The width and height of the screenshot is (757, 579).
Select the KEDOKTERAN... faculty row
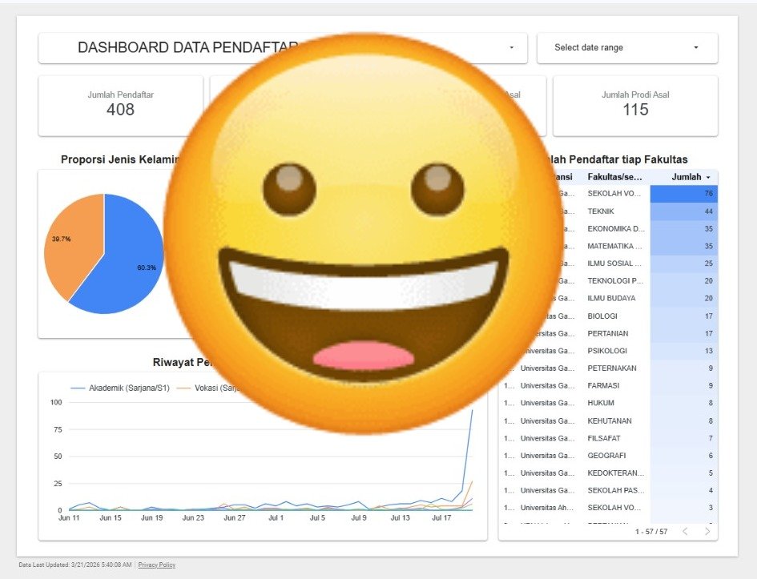point(608,472)
